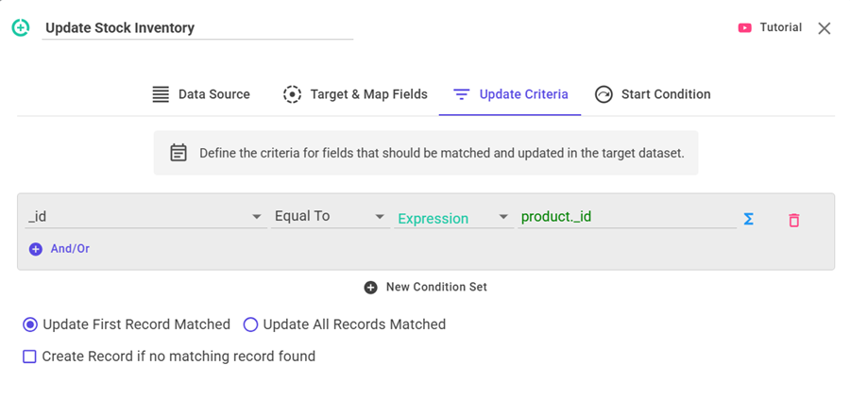This screenshot has width=850, height=415.
Task: Open the Update Criteria tab
Action: coord(523,94)
